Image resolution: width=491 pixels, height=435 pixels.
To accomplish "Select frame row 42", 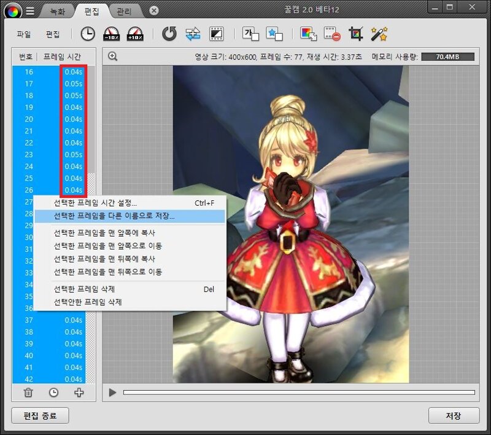I will coord(49,378).
